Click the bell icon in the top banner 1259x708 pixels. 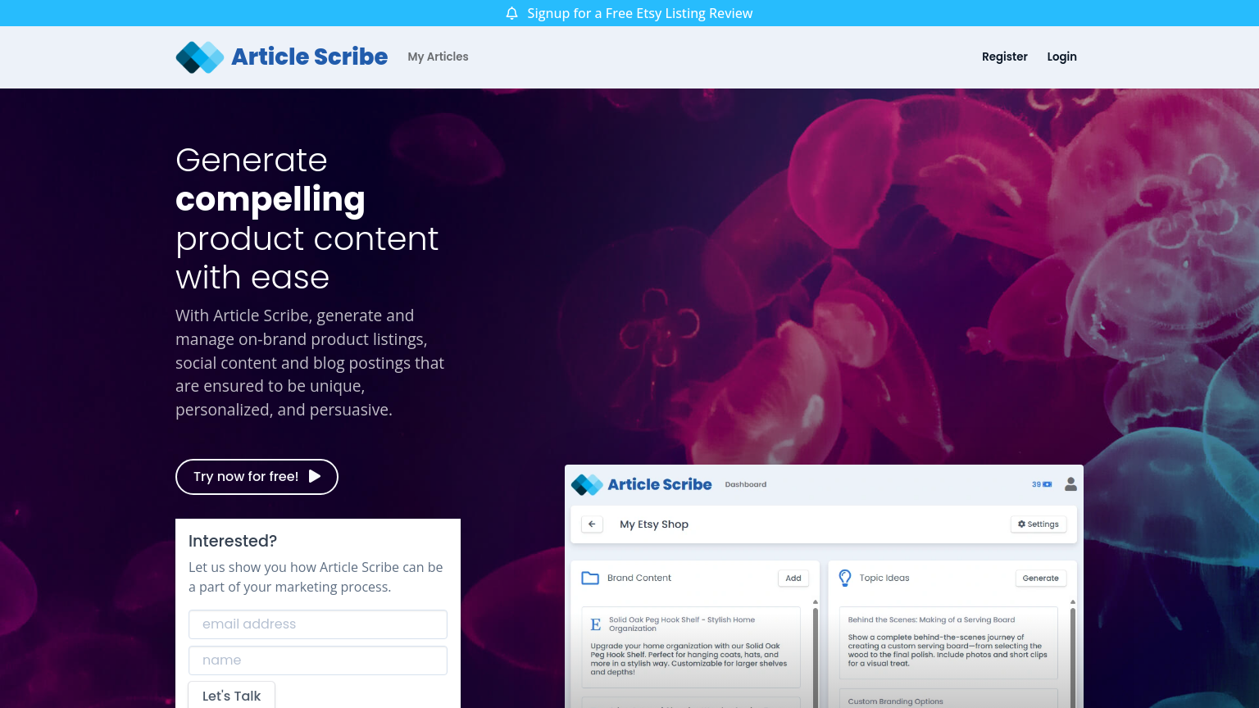click(x=511, y=13)
